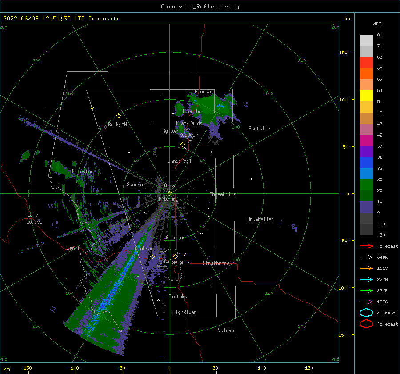Click the ThreeHills label
Screen dimensions: 400x374
[x=223, y=194]
